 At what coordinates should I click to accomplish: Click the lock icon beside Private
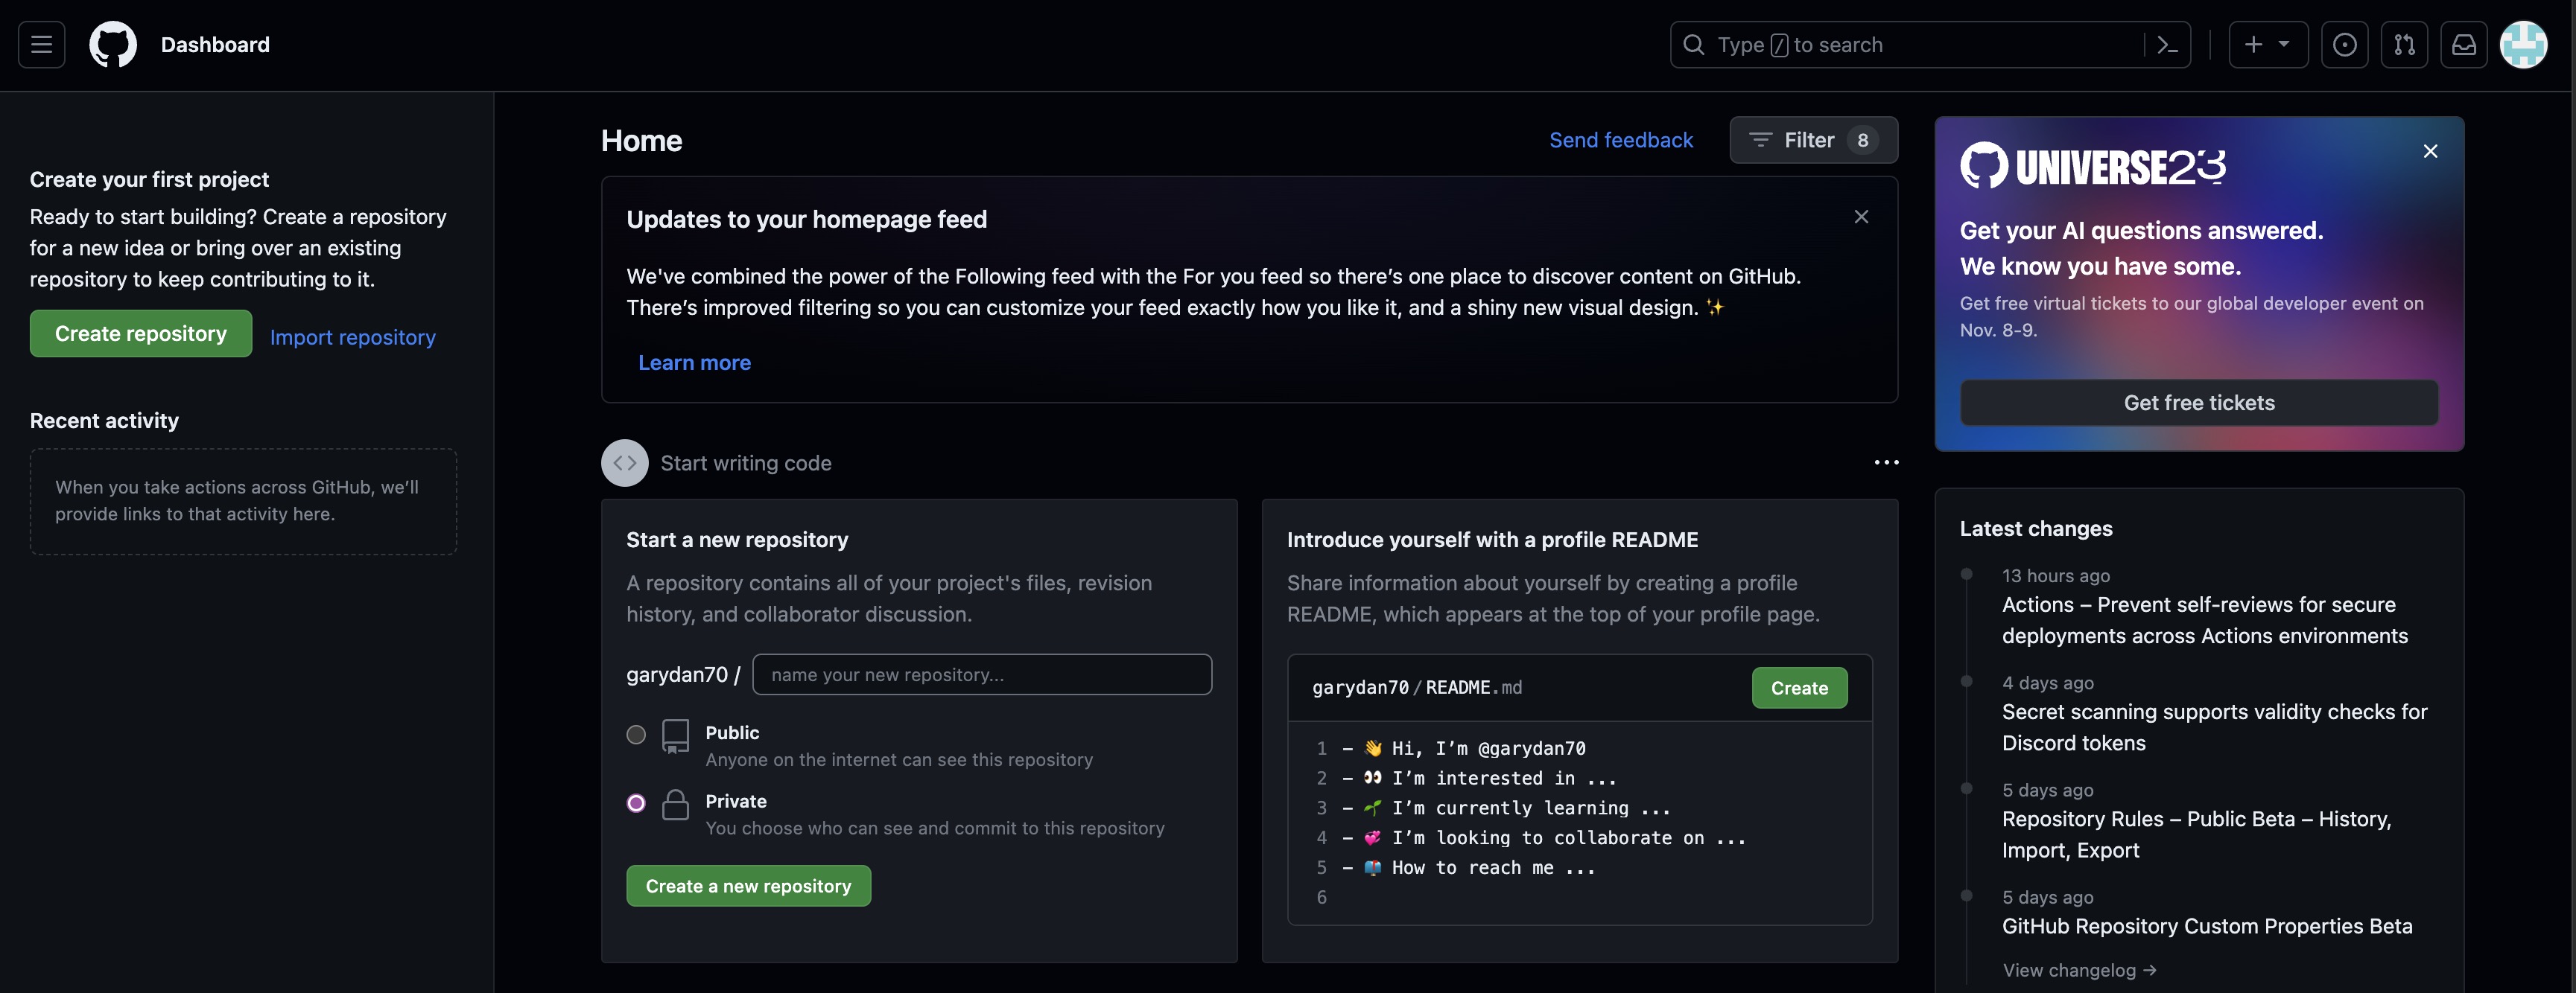(x=675, y=804)
